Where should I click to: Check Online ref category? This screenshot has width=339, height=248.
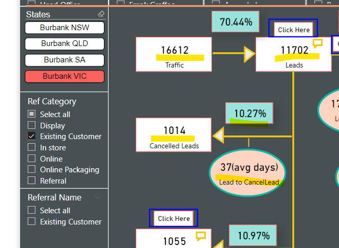(32, 159)
